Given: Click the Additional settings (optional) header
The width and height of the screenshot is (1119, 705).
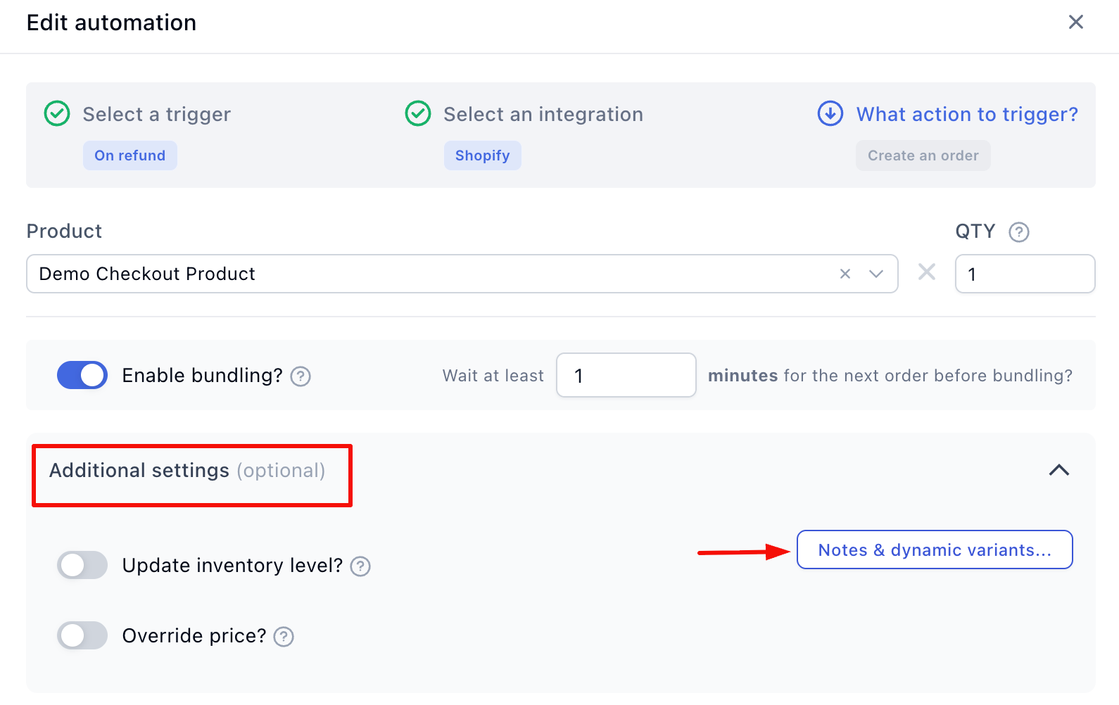Looking at the screenshot, I should click(187, 471).
